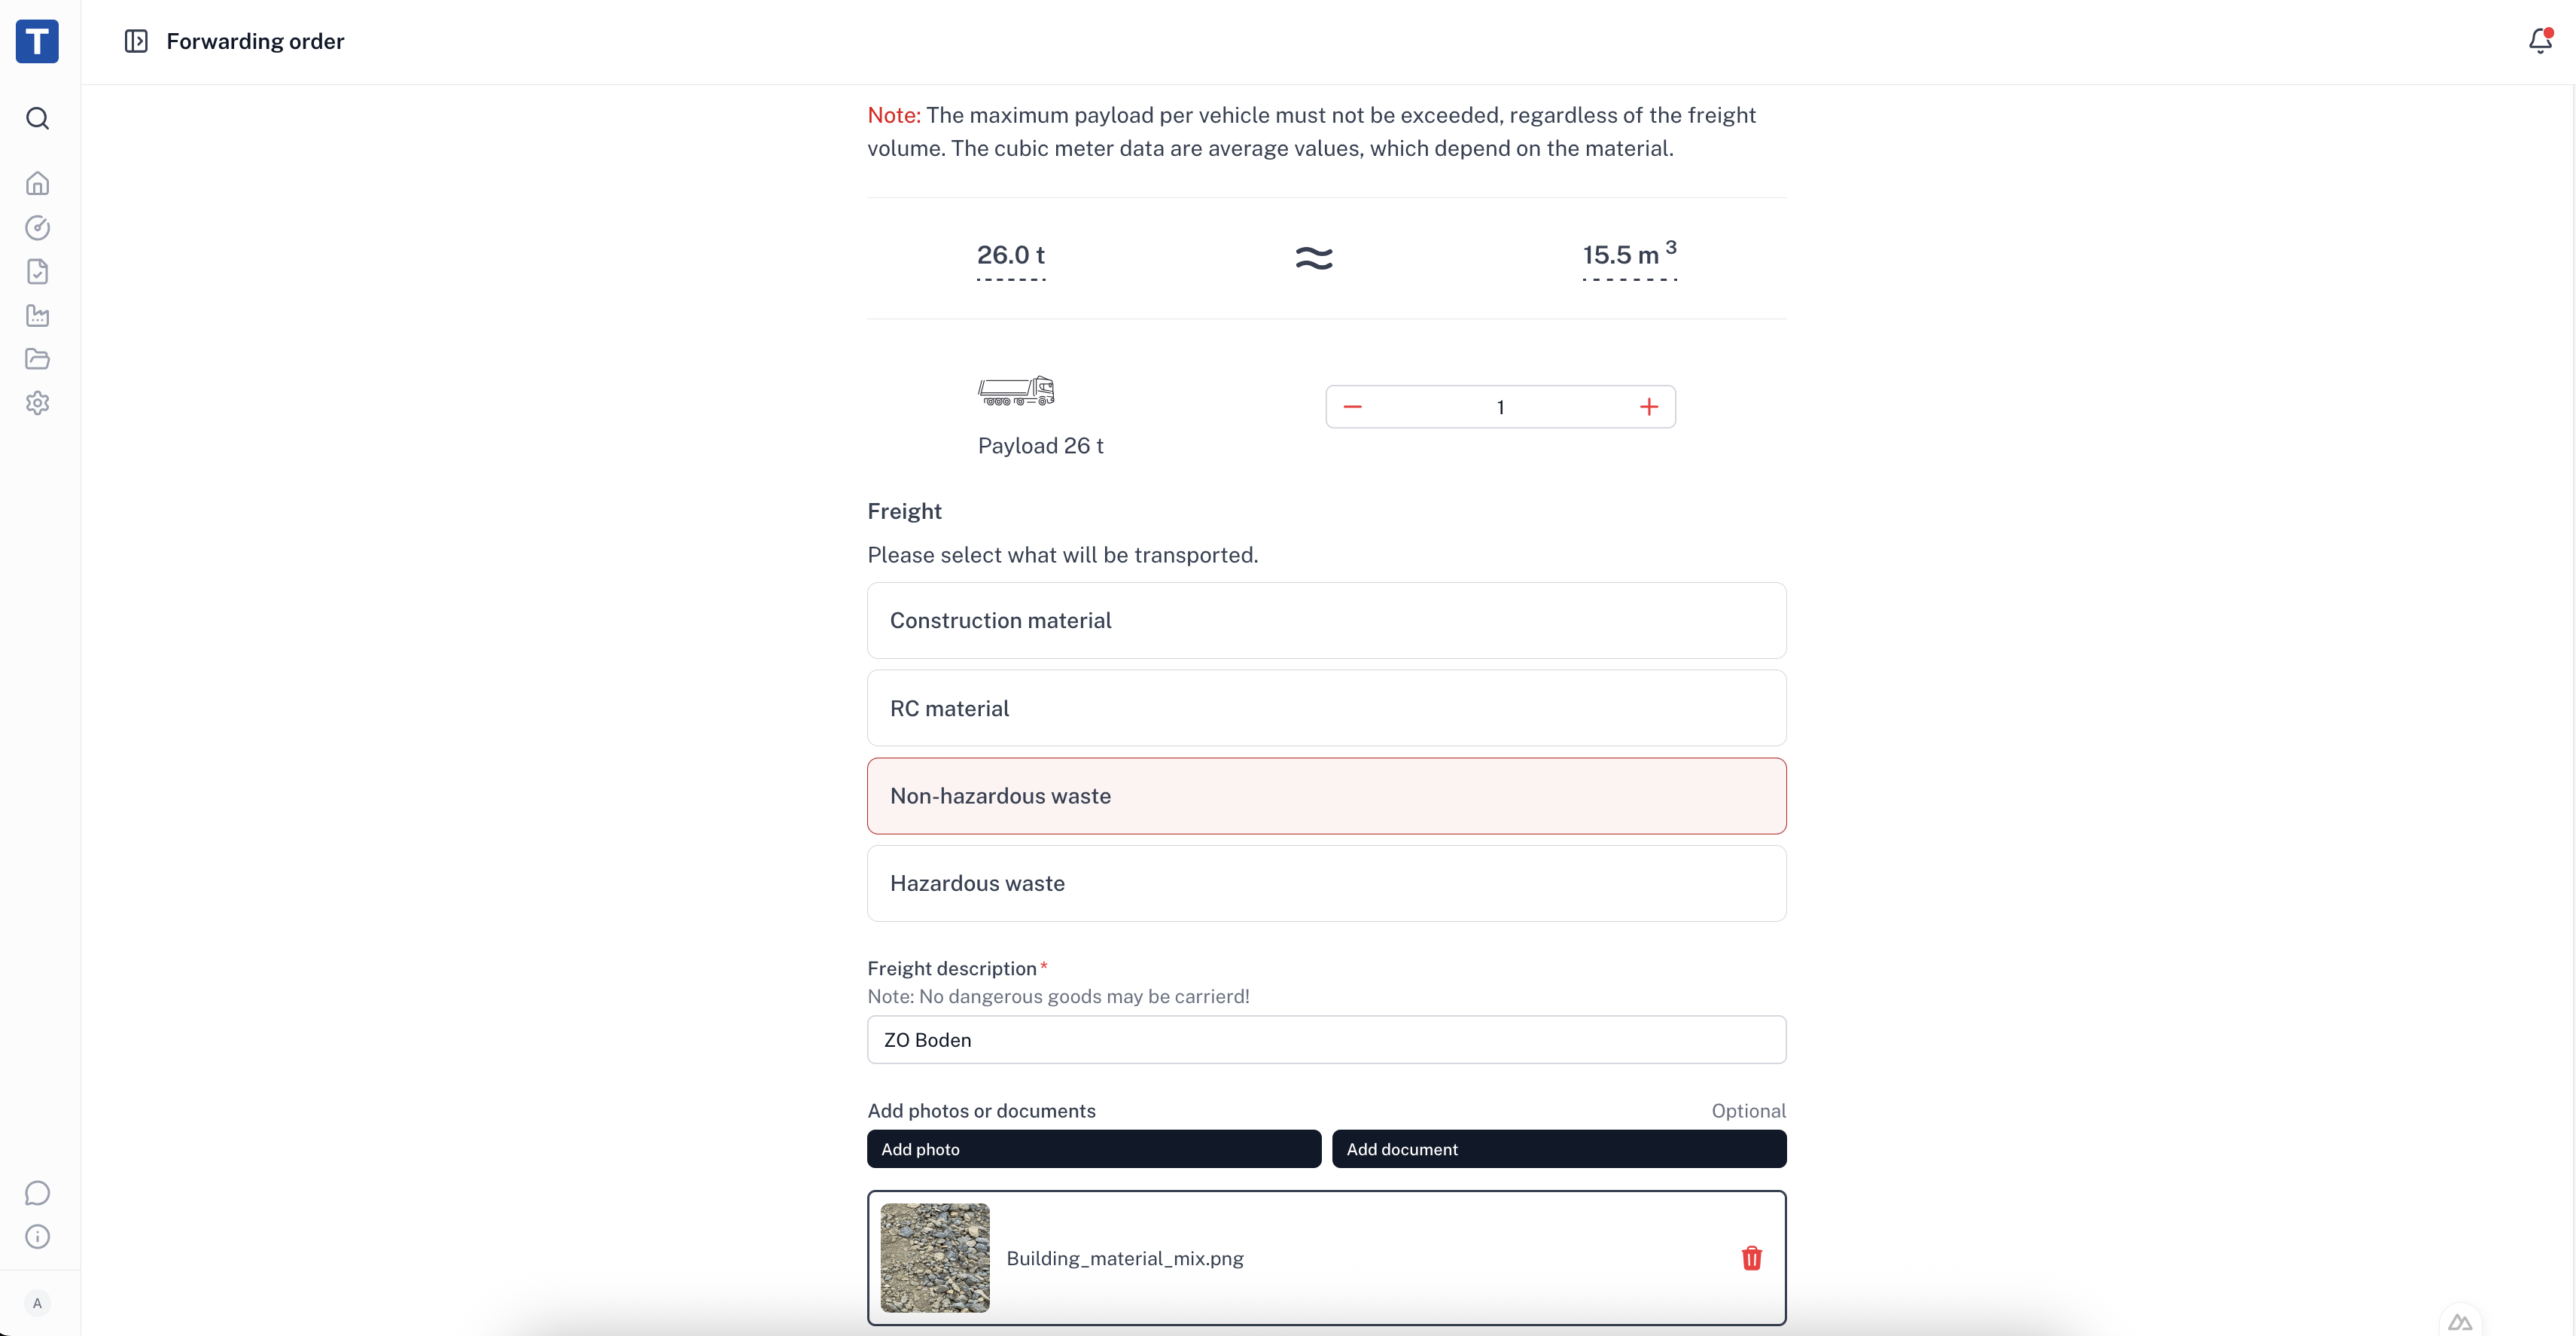Open the factory icon in sidebar

37,316
